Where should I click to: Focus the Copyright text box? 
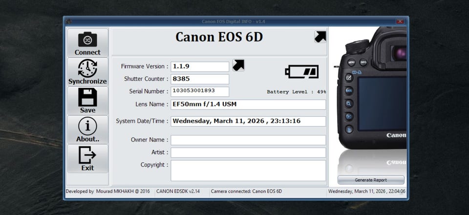pyautogui.click(x=248, y=171)
